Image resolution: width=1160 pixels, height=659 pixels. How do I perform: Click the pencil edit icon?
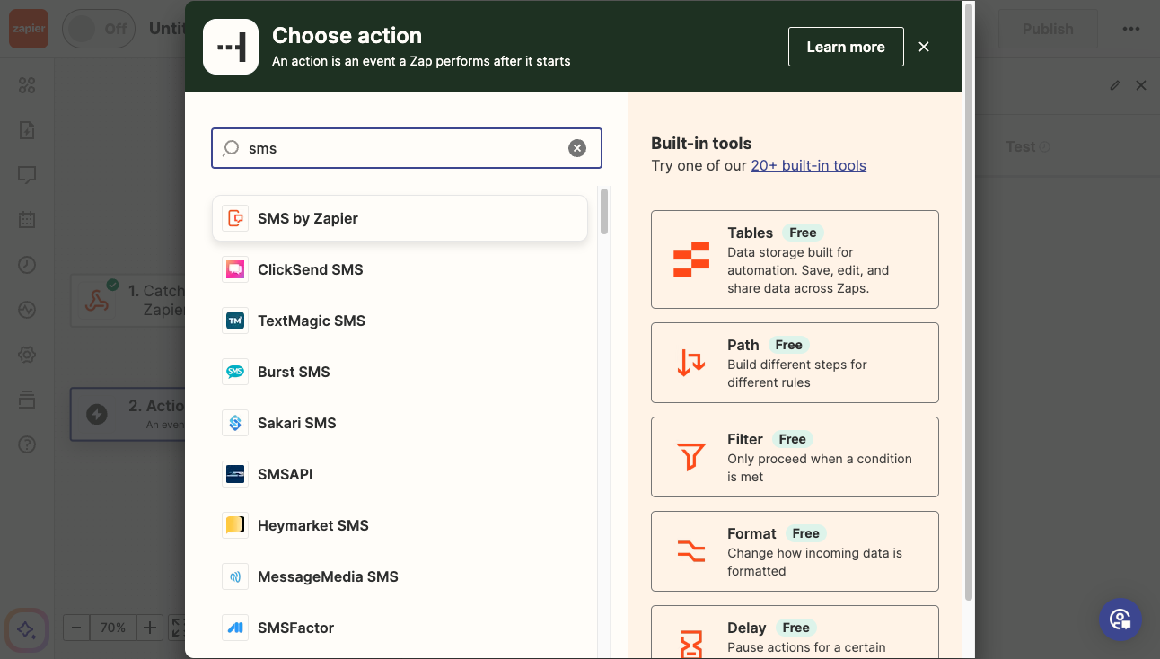point(1115,85)
